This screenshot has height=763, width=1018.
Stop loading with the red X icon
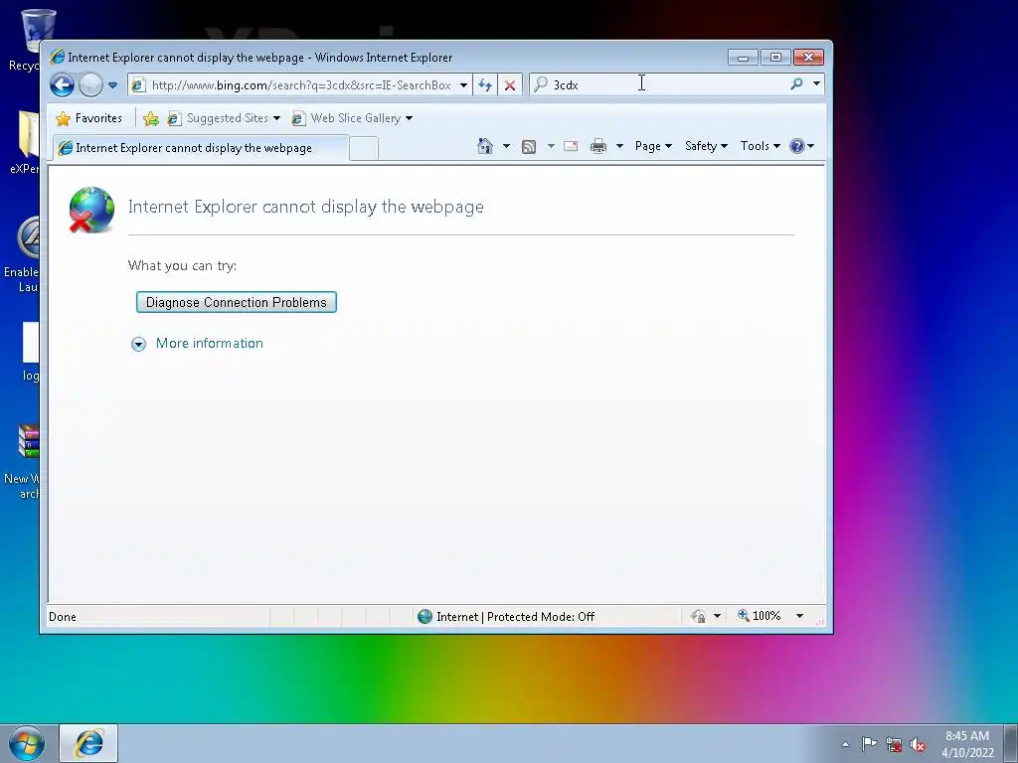pos(510,85)
